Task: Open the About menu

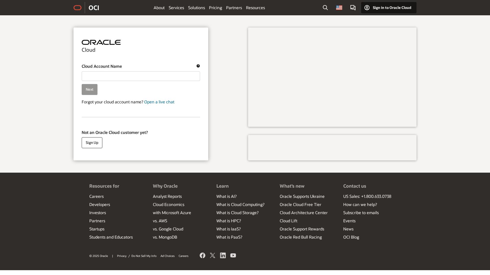Action: pyautogui.click(x=159, y=8)
